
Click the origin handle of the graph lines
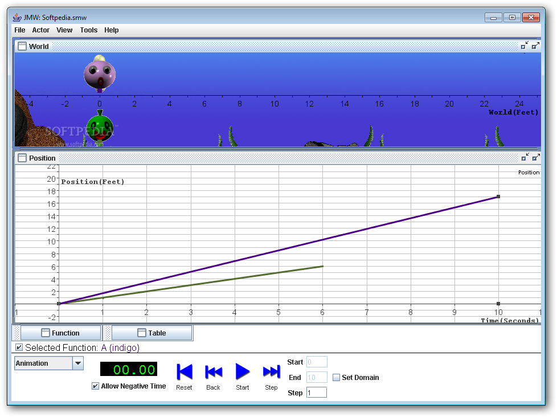[59, 304]
